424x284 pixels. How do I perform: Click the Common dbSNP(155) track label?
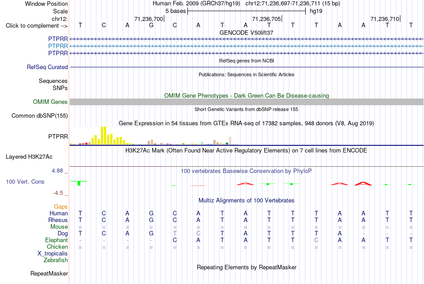pos(39,115)
